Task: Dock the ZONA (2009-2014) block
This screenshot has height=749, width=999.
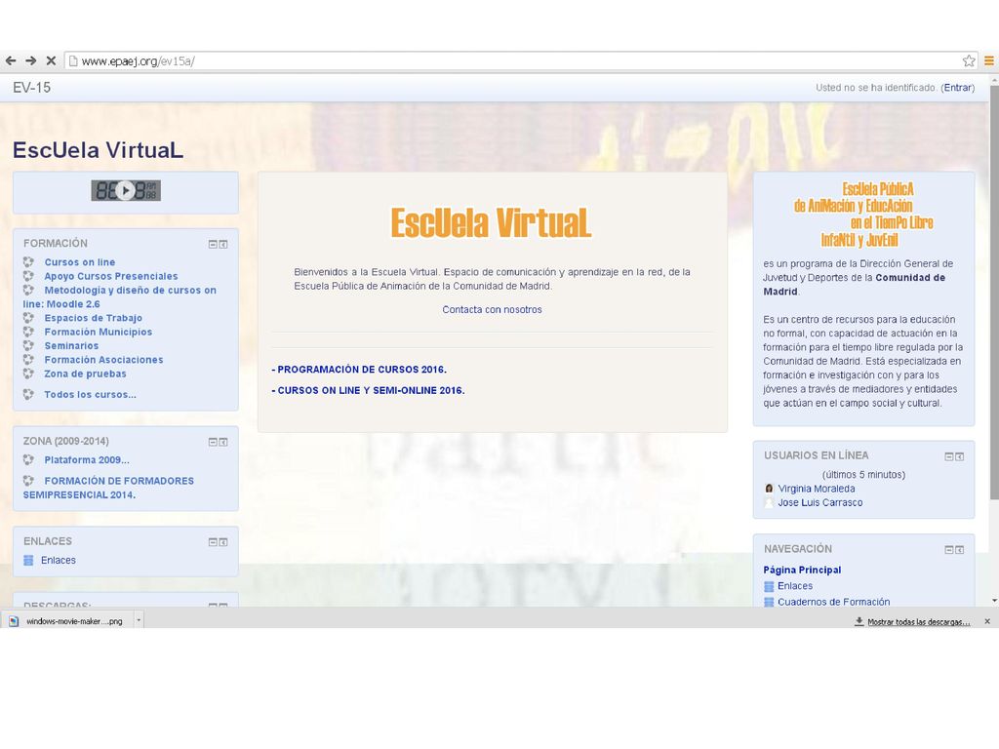Action: (223, 442)
